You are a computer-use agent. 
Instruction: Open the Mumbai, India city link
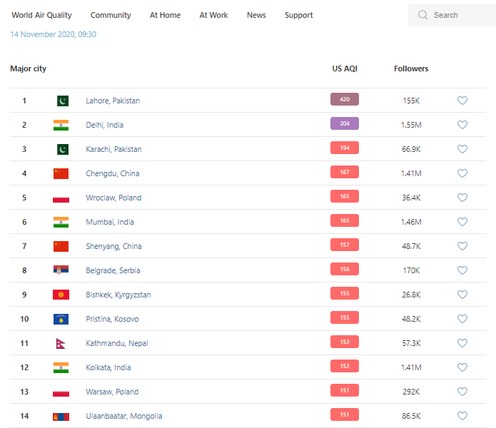[110, 222]
